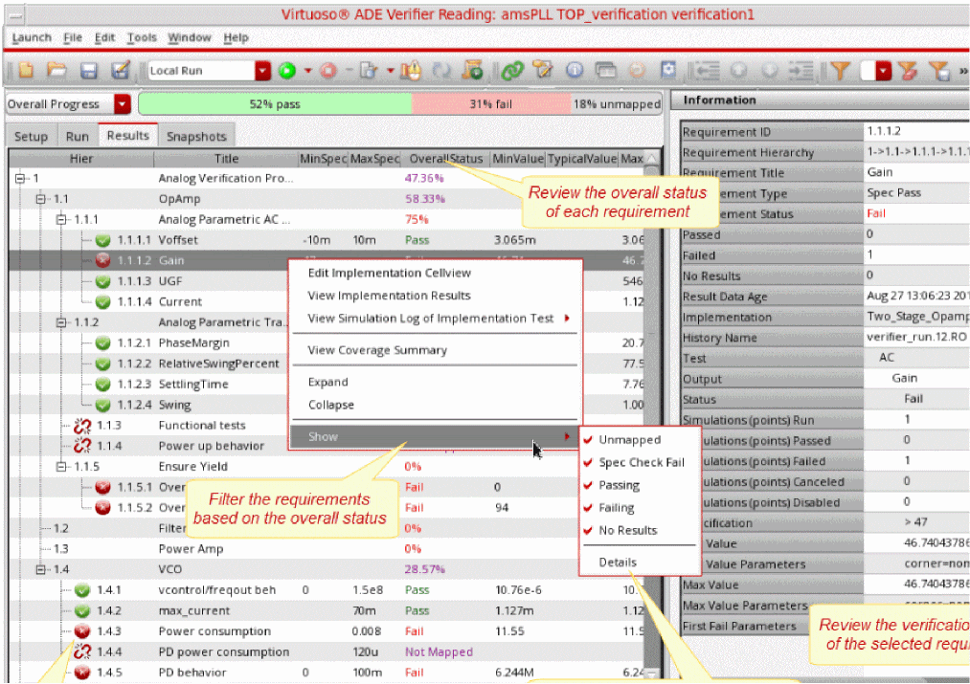Switch to the Setup tab

click(31, 137)
